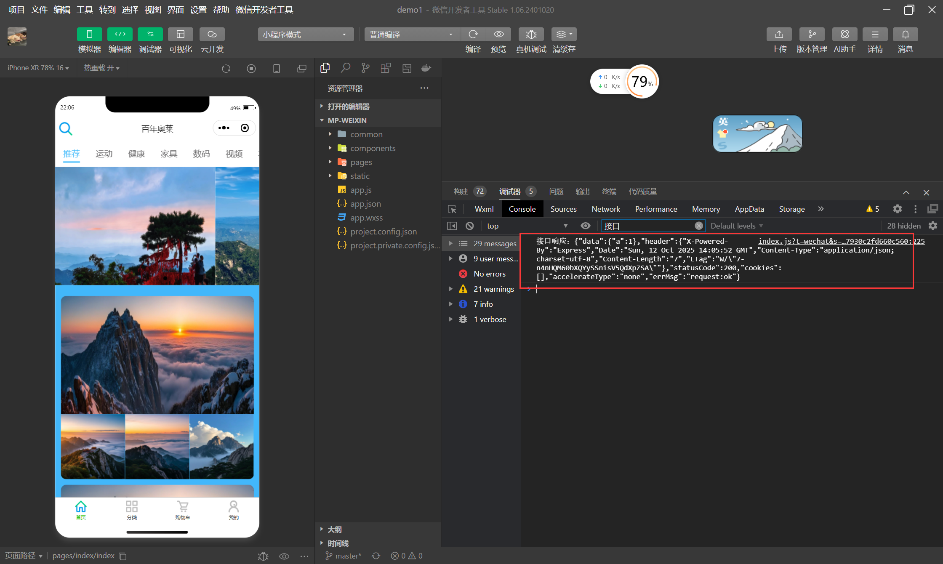Screen dimensions: 943x564
Task: Click the 79% memory usage indicator
Action: (642, 82)
